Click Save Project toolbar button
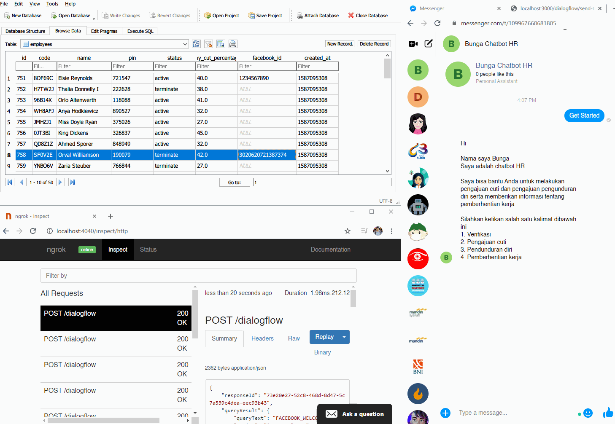Viewport: 615px width, 424px height. click(265, 16)
